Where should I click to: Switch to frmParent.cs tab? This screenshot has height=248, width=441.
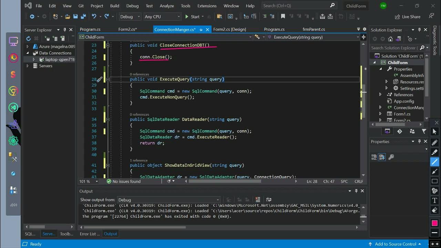click(314, 29)
